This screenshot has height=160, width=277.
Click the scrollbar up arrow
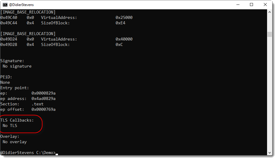(269, 12)
